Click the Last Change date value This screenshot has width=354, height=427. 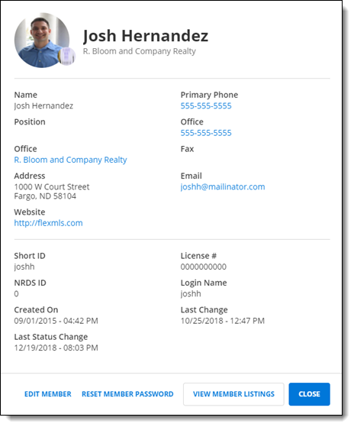(x=223, y=321)
